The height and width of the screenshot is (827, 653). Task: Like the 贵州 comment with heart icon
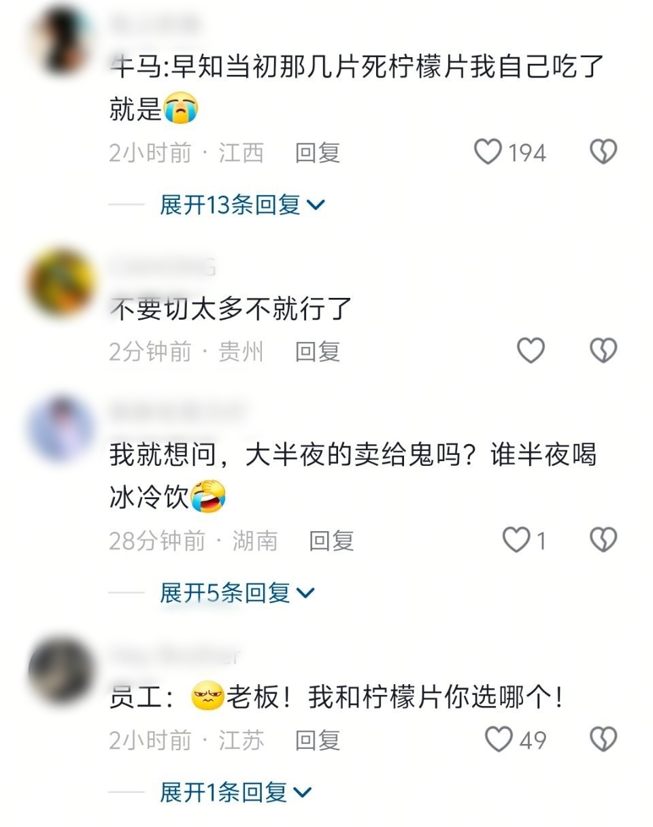[531, 351]
